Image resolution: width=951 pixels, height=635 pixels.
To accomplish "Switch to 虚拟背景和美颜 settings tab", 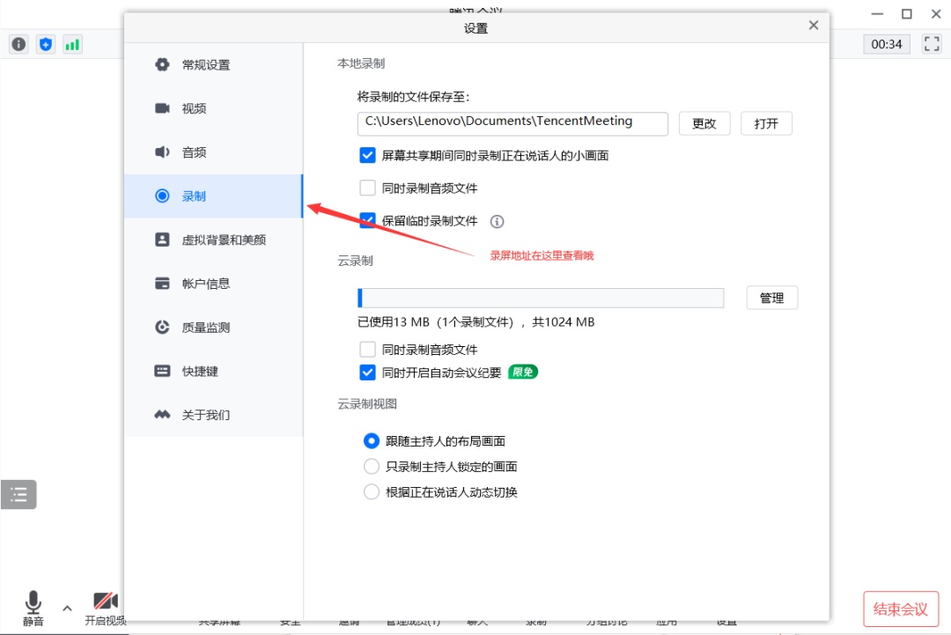I will 223,240.
